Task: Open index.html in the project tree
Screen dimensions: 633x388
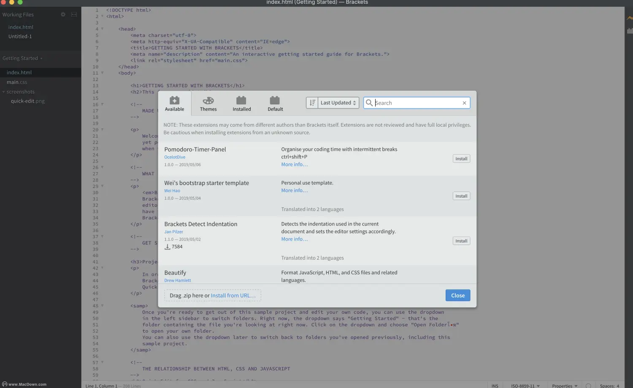Action: pos(41,73)
